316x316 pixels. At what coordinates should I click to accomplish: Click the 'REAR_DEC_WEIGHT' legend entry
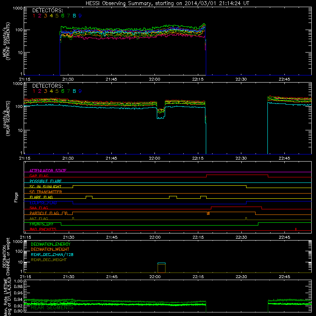[49, 260]
